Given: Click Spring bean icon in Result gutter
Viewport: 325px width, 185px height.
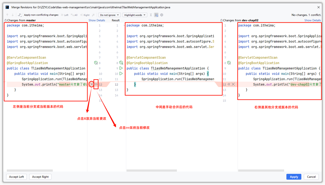Looking at the screenshot, I should (x=121, y=63).
